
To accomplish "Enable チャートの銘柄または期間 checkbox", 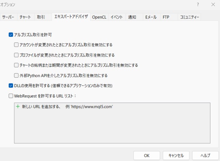I will (16, 65).
